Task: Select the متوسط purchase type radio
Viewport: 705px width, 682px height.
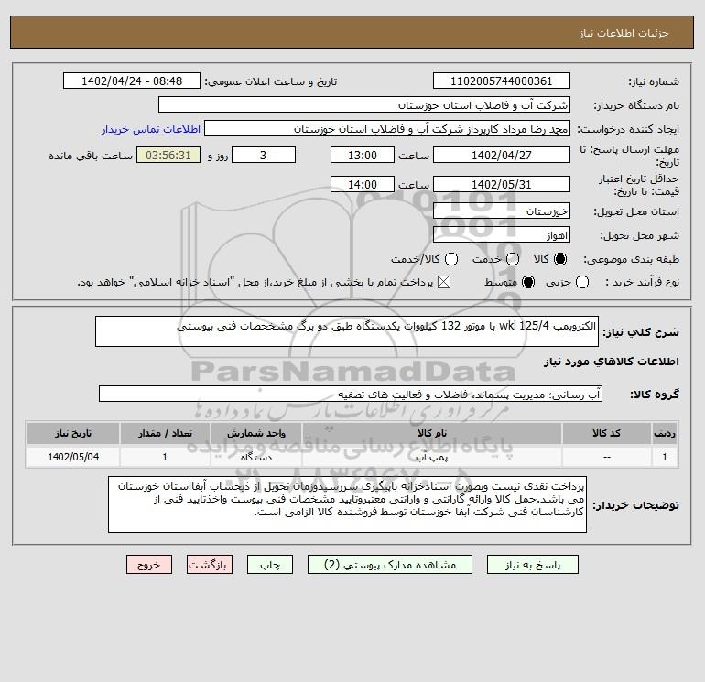Action: pos(528,282)
